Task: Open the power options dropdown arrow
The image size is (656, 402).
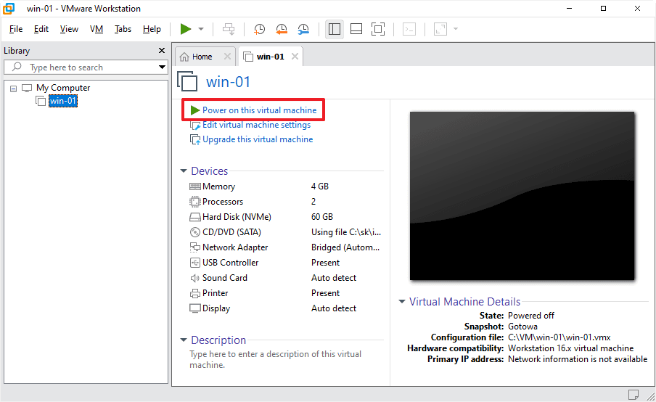Action: point(201,29)
